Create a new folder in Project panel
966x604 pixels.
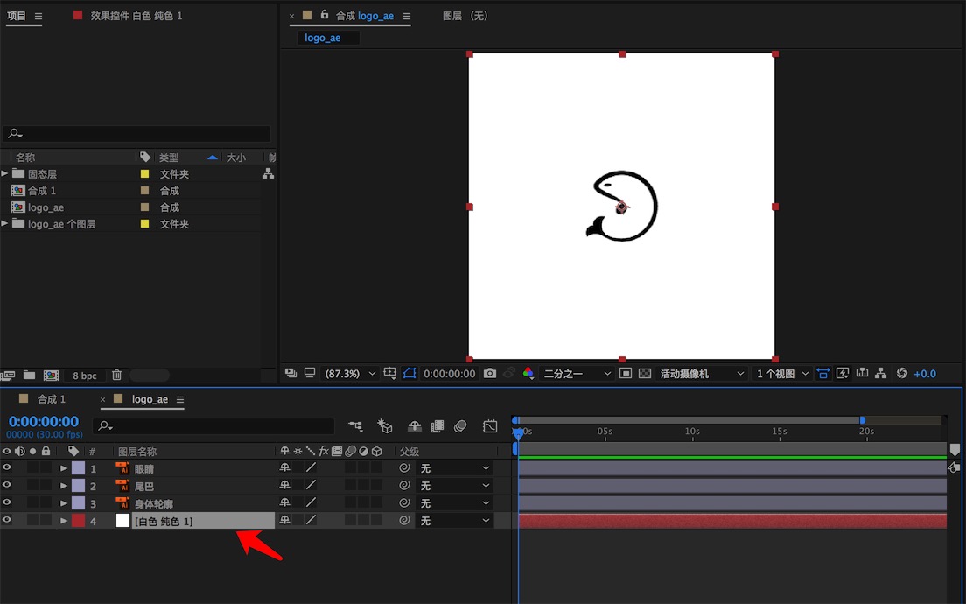[30, 376]
